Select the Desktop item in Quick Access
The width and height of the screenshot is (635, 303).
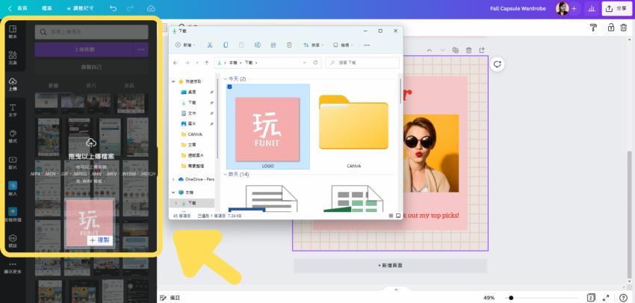[191, 91]
